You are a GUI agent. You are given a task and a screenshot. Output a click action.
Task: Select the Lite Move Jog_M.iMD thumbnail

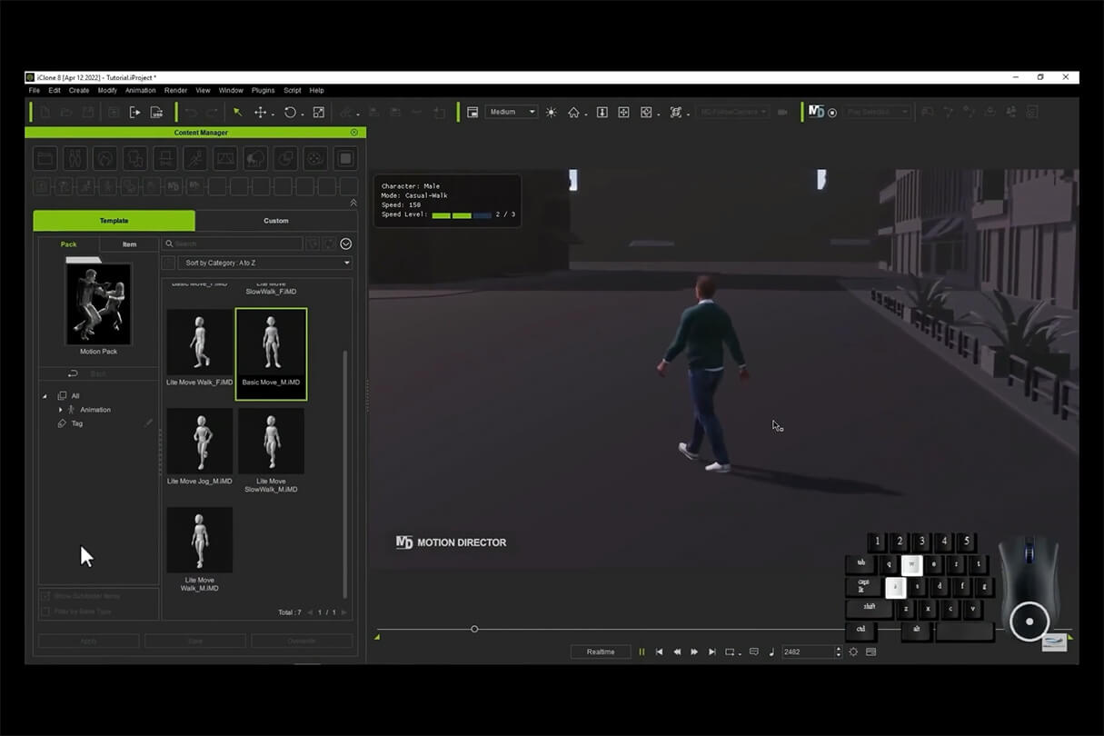click(199, 442)
